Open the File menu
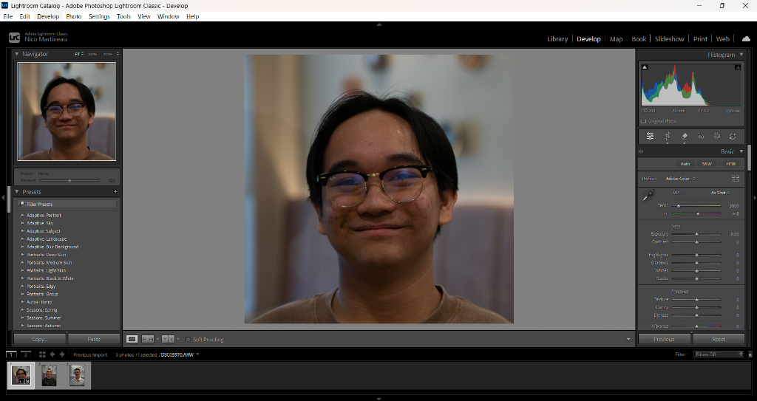 7,16
